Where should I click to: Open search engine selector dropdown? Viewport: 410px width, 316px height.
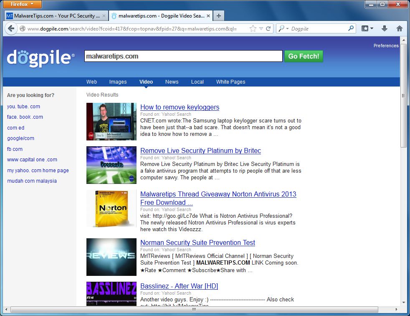283,28
